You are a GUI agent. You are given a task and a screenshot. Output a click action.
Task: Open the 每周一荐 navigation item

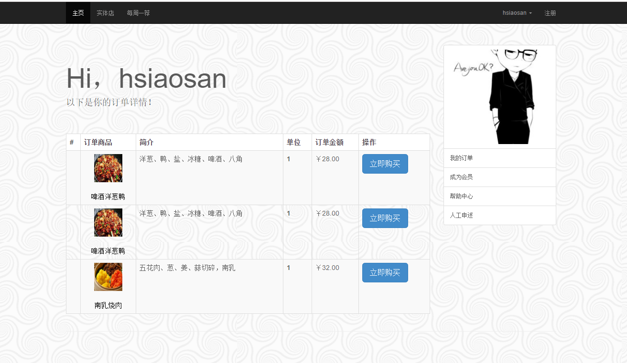[138, 13]
